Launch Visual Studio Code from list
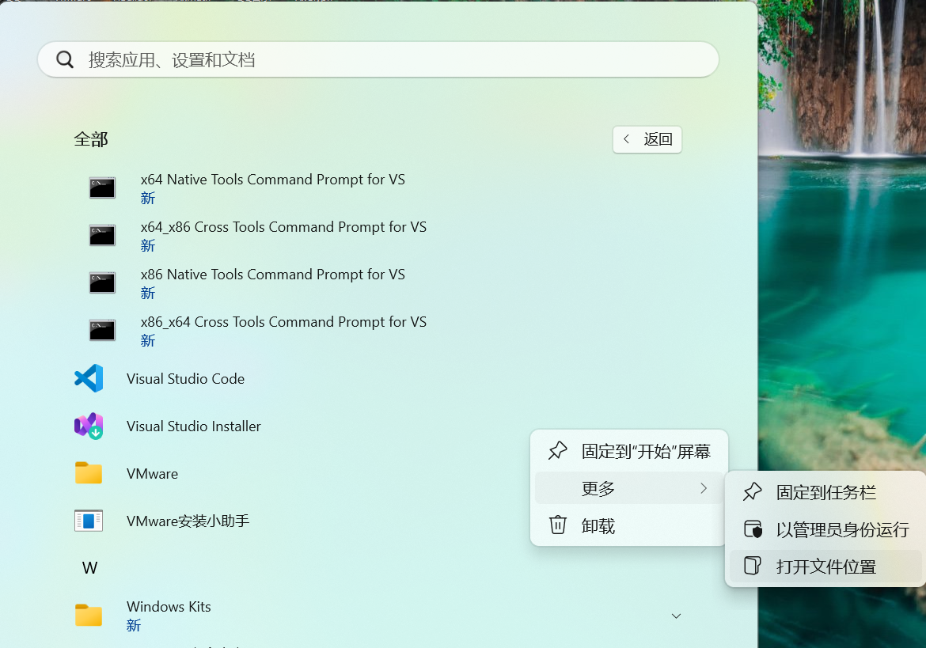Viewport: 926px width, 648px height. click(x=185, y=379)
